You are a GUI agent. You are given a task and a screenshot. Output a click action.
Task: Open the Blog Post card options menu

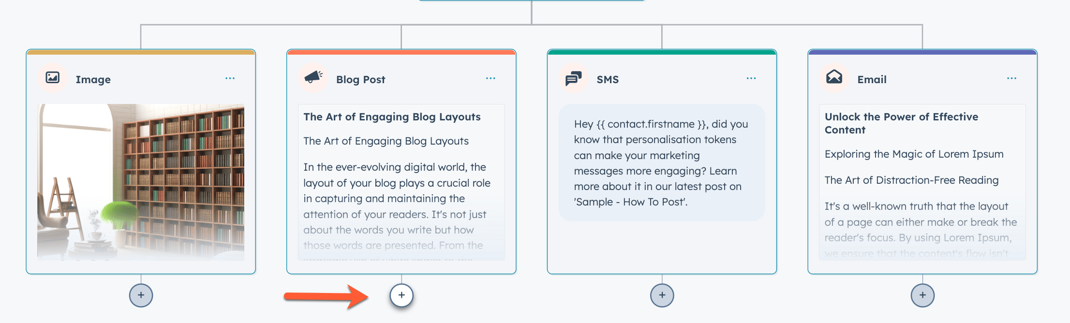point(490,78)
